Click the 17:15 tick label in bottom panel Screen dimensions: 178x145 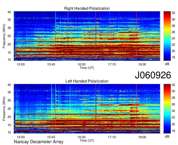click(112, 137)
